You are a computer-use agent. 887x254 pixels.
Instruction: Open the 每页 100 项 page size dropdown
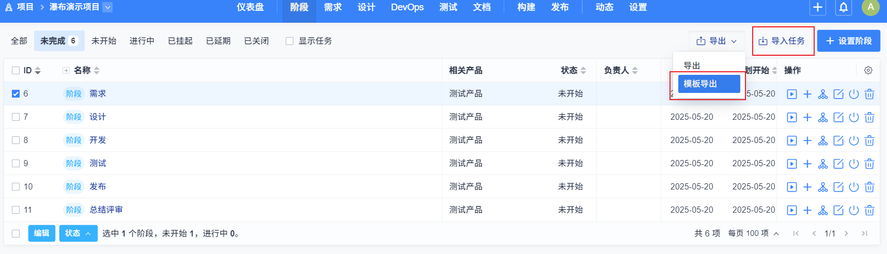click(753, 233)
